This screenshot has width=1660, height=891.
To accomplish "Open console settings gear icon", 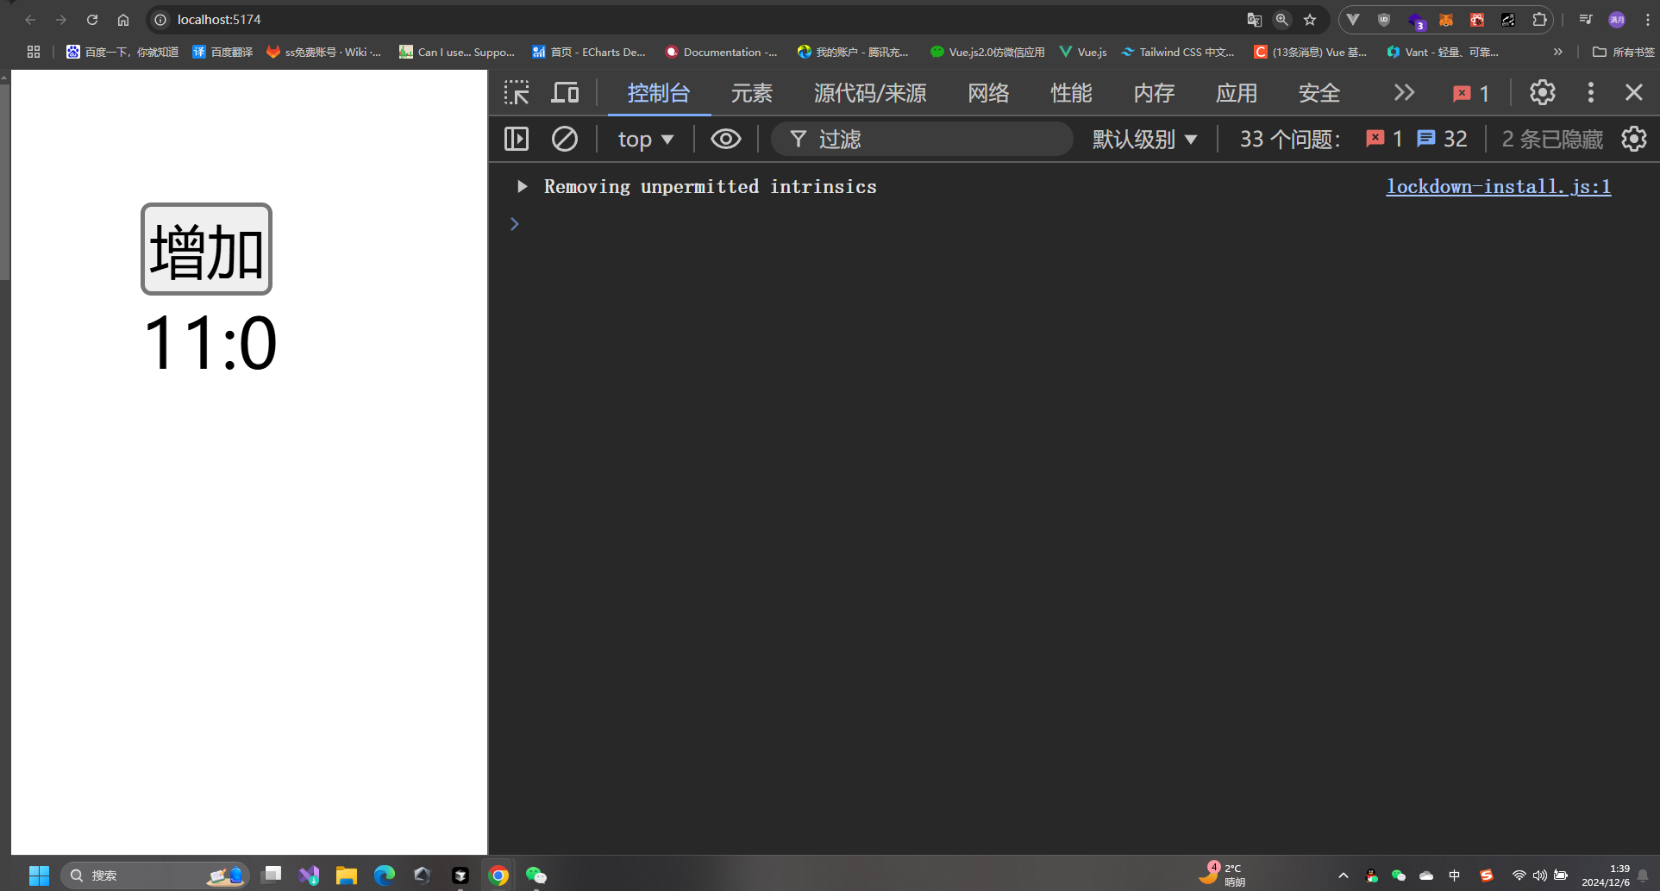I will tap(1634, 139).
